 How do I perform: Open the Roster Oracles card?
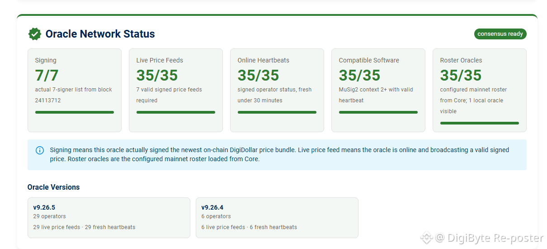480,91
